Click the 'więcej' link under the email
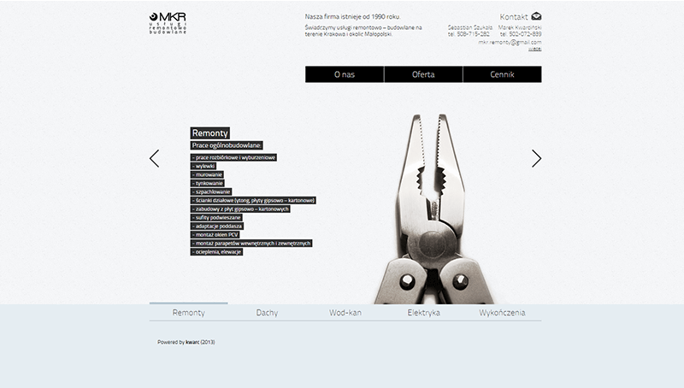Screen dimensions: 684x388 pos(535,49)
